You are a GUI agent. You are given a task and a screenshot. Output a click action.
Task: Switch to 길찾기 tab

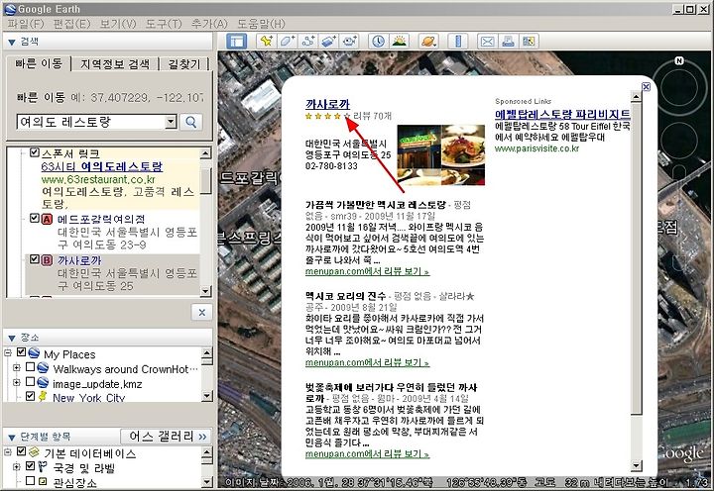(184, 64)
